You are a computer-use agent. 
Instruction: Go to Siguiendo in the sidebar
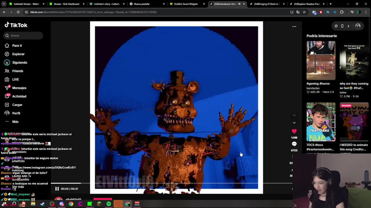[x=19, y=62]
